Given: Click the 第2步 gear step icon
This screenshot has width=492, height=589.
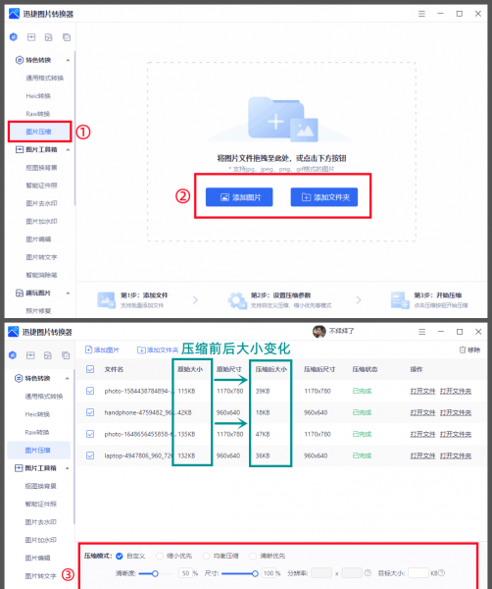Looking at the screenshot, I should tap(237, 300).
